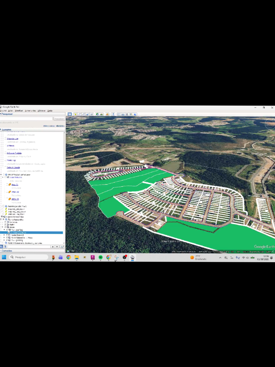
Task: Click the globe icon ending the toolbar
Action: pyautogui.click(x=135, y=114)
